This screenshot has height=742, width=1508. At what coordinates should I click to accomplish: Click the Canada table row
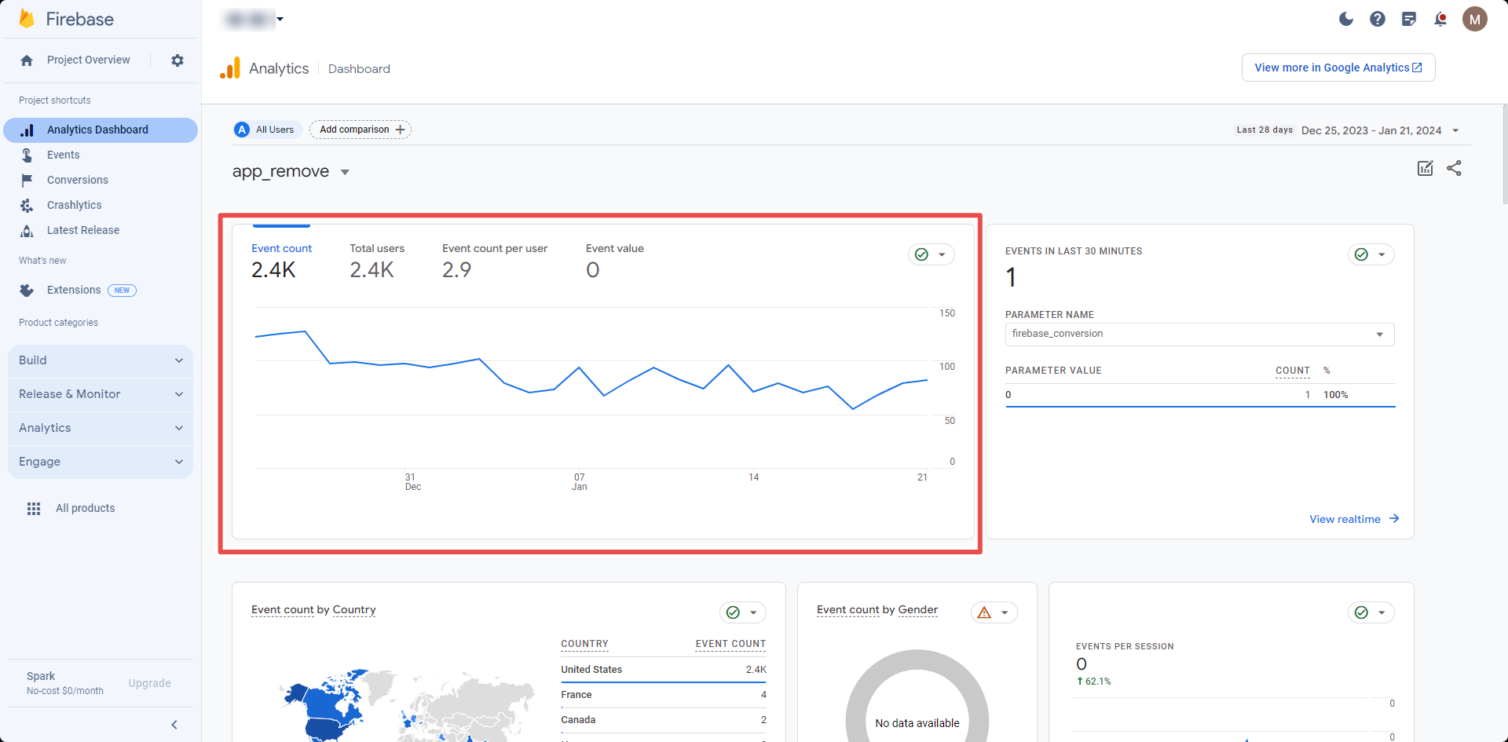pos(663,720)
